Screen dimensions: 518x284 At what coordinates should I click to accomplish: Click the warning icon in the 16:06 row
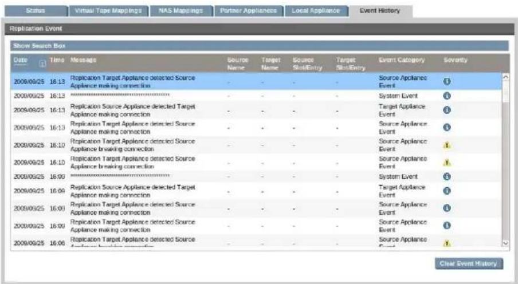pos(446,243)
